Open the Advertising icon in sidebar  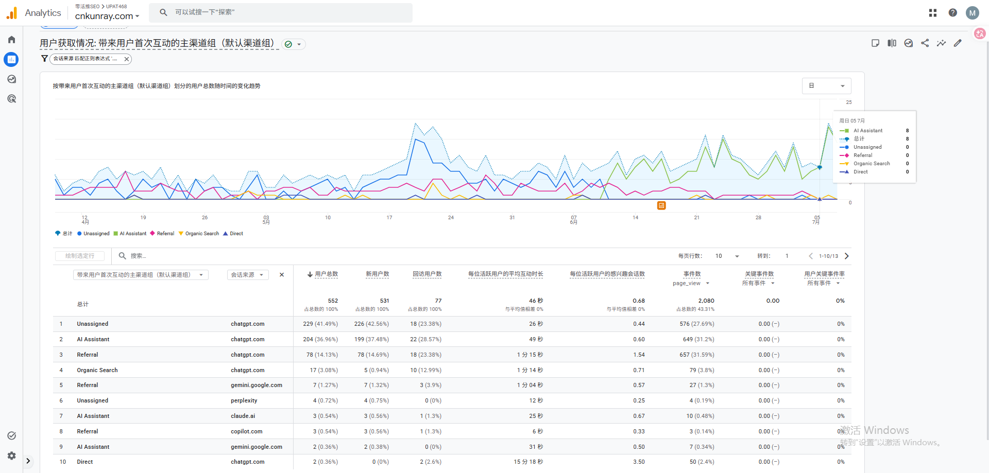tap(11, 98)
